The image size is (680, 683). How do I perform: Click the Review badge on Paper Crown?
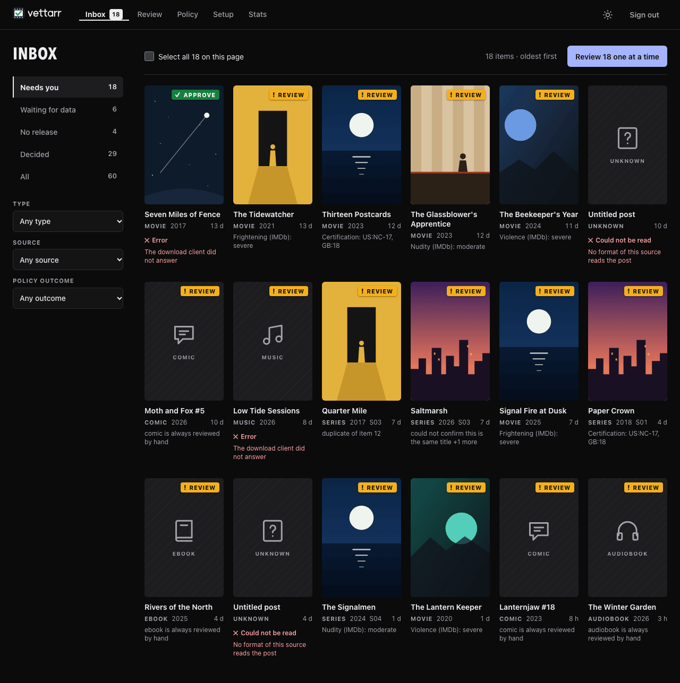coord(643,291)
